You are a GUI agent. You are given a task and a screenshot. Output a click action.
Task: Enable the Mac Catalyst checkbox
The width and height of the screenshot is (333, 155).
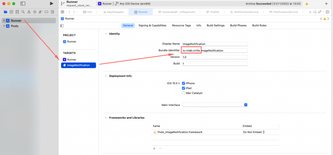pos(183,93)
